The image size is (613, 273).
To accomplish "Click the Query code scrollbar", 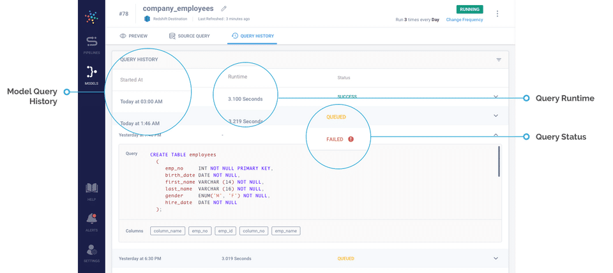I will (x=499, y=161).
